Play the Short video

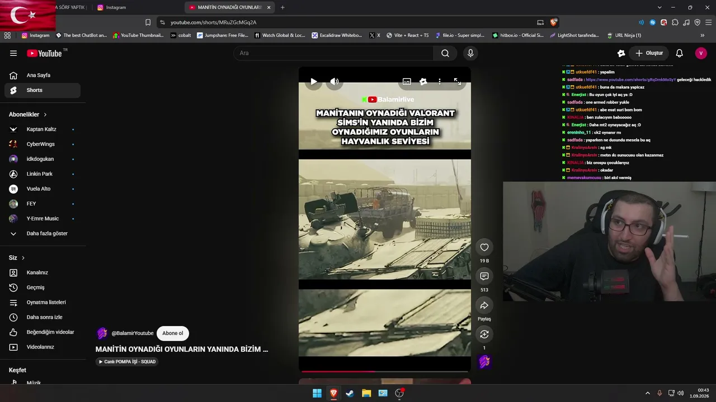[x=314, y=82]
